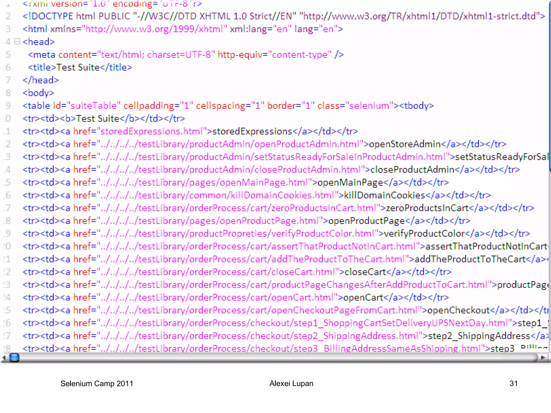The height and width of the screenshot is (413, 551).
Task: Click closeCart.html href path
Action: point(218,272)
